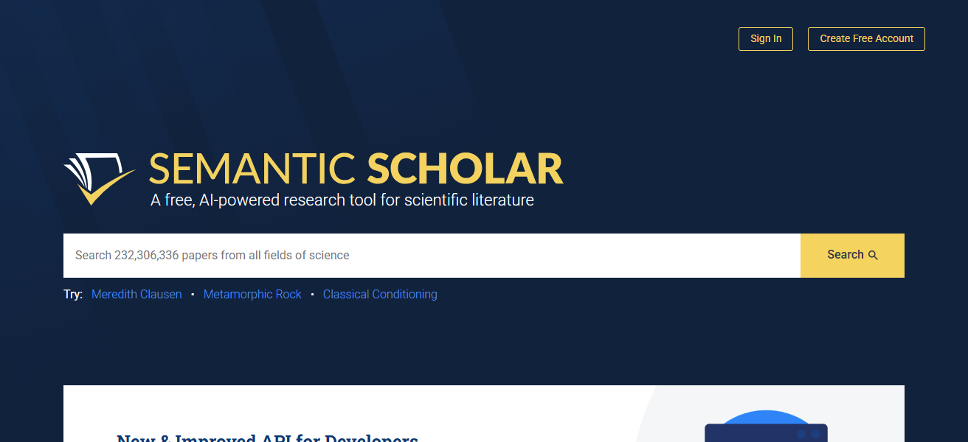Open the Sign In dialog
968x442 pixels.
coord(765,38)
